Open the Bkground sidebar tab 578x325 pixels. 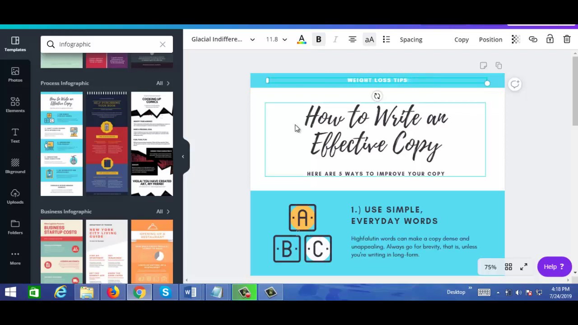(15, 166)
